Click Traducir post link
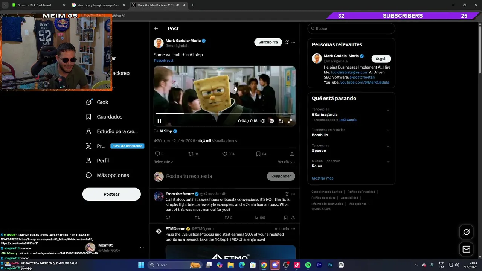This screenshot has height=271, width=482. pyautogui.click(x=163, y=61)
